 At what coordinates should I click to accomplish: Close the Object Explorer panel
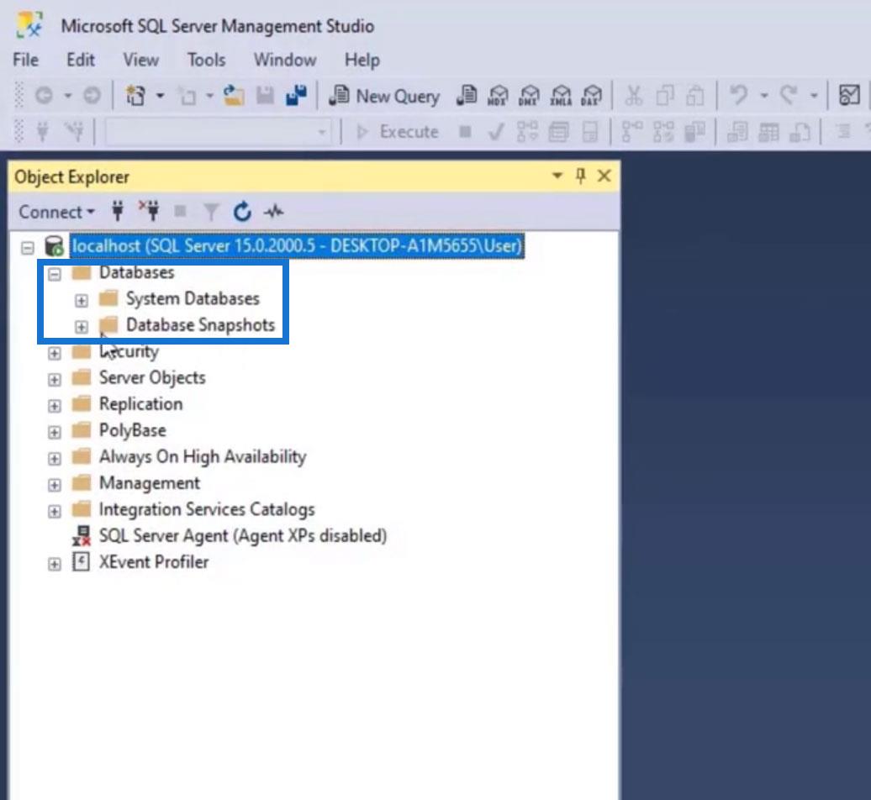point(604,176)
